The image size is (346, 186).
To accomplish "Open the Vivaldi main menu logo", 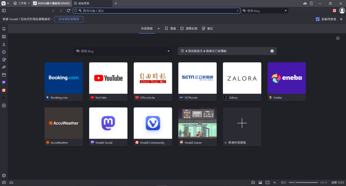I will [3, 3].
